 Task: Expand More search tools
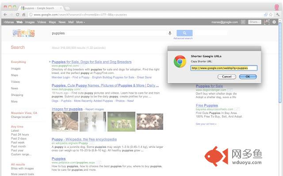coord(23,174)
